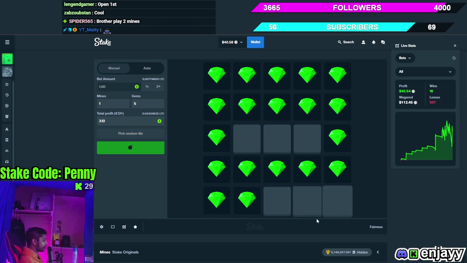Screen dimensions: 467x263
Task: Open the bookmark ribbon icon in sidebar
Action: 7,140
